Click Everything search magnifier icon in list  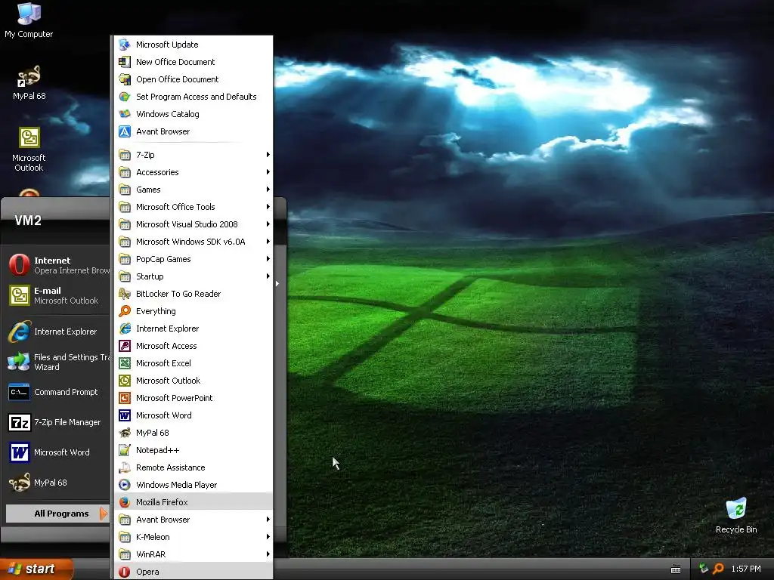click(125, 310)
